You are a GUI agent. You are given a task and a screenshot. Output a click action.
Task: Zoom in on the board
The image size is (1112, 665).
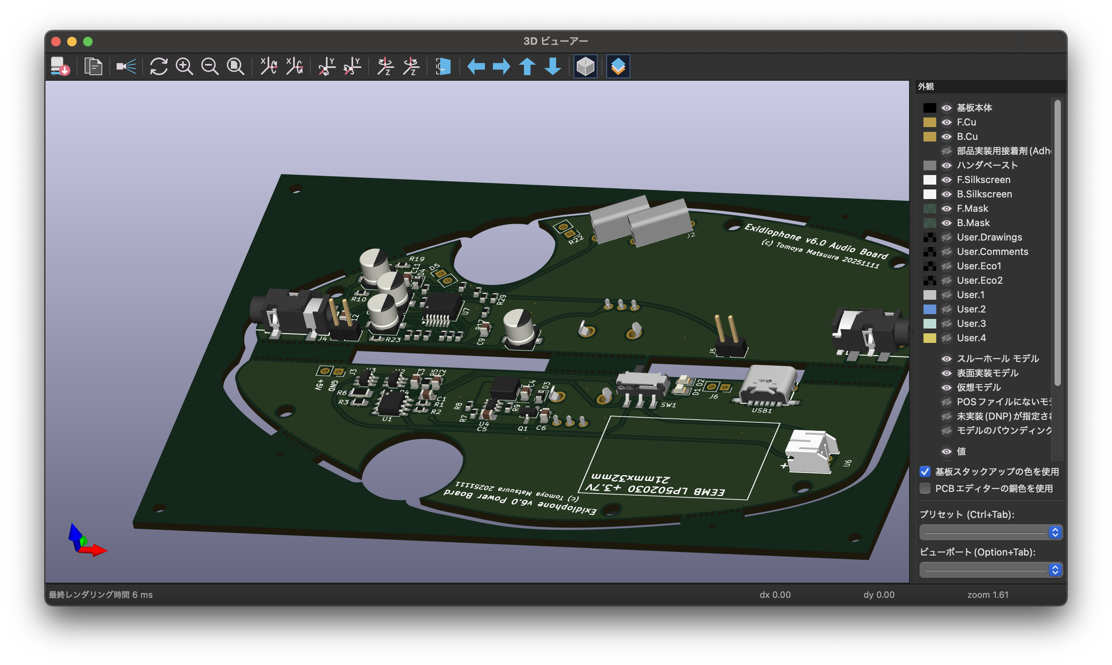(x=184, y=66)
